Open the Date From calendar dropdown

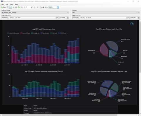click(57, 18)
